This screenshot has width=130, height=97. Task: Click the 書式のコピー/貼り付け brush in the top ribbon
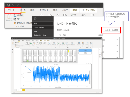(23, 23)
